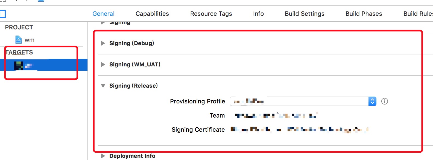Toggle the projects and targets list icon
Viewport: 433px width, 160px height.
pos(2,14)
